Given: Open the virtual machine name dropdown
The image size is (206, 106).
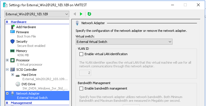Looking at the screenshot, I should point(37,14).
